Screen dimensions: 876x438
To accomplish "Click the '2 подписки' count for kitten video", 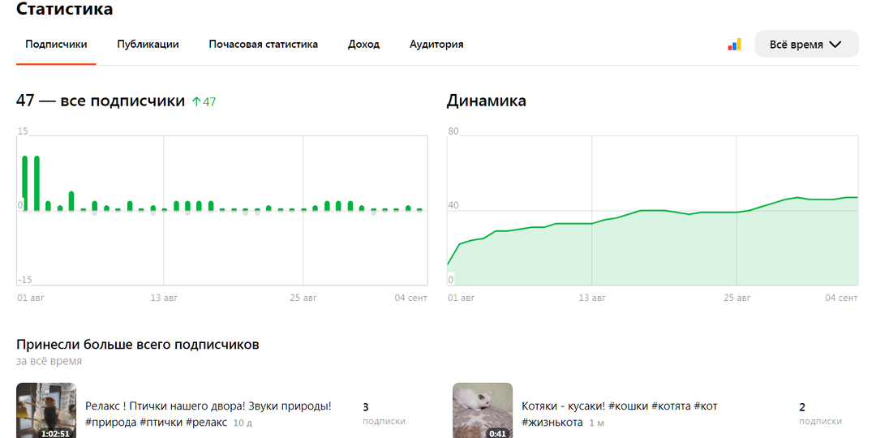I will (820, 414).
